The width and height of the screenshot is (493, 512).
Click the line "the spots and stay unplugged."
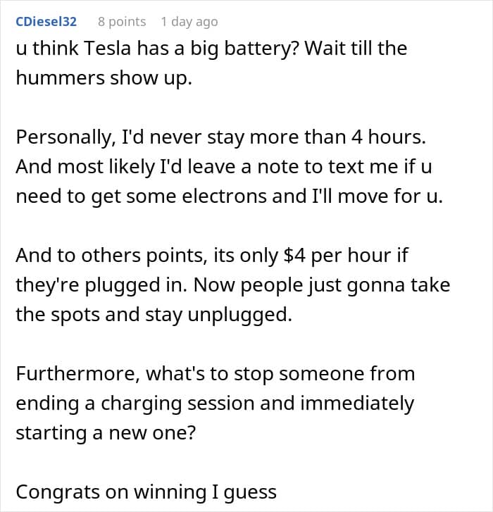coord(154,314)
